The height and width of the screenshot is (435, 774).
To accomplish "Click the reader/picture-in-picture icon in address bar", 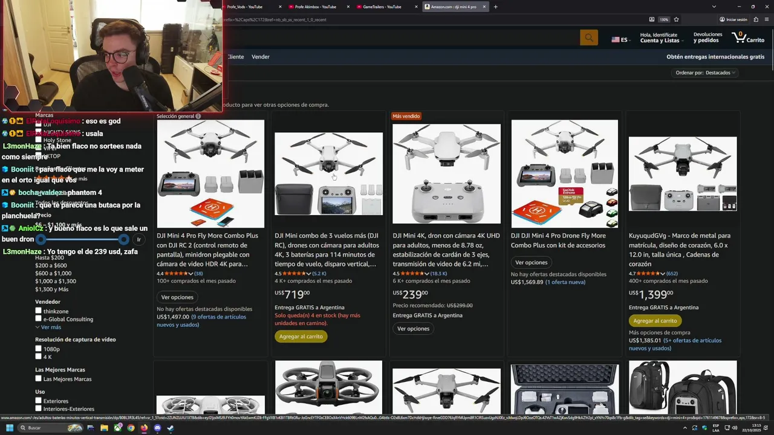I will pyautogui.click(x=651, y=19).
